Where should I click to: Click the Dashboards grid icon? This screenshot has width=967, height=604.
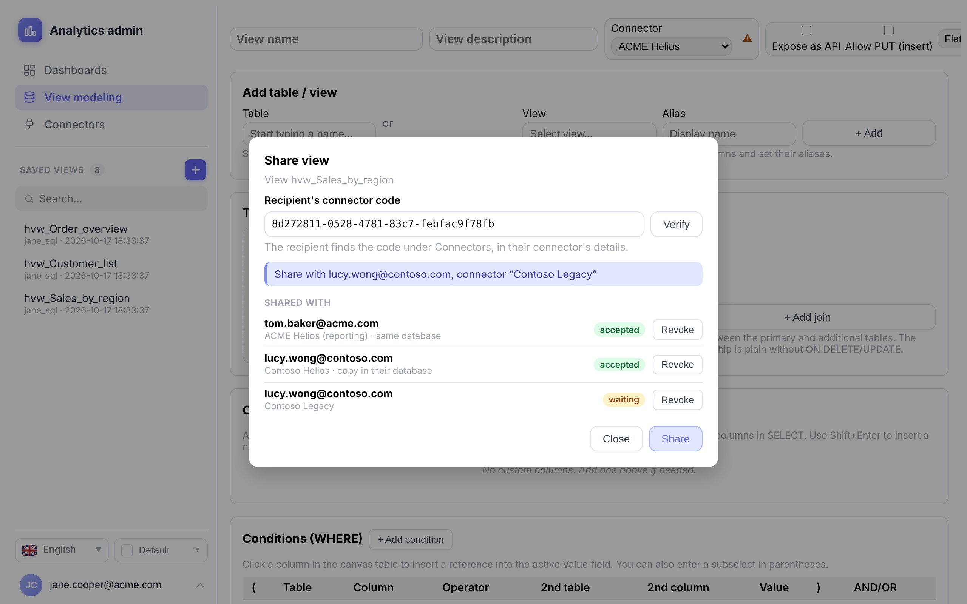(29, 70)
